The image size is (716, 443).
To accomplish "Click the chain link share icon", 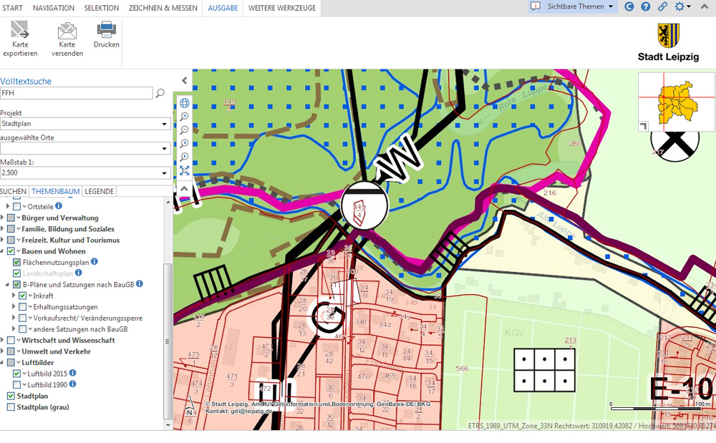I will 662,6.
